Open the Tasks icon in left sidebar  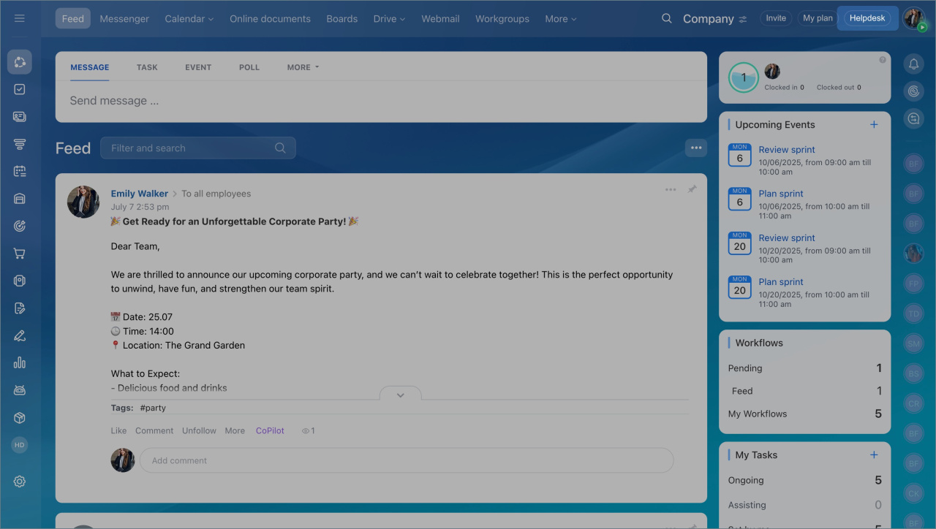(x=20, y=89)
